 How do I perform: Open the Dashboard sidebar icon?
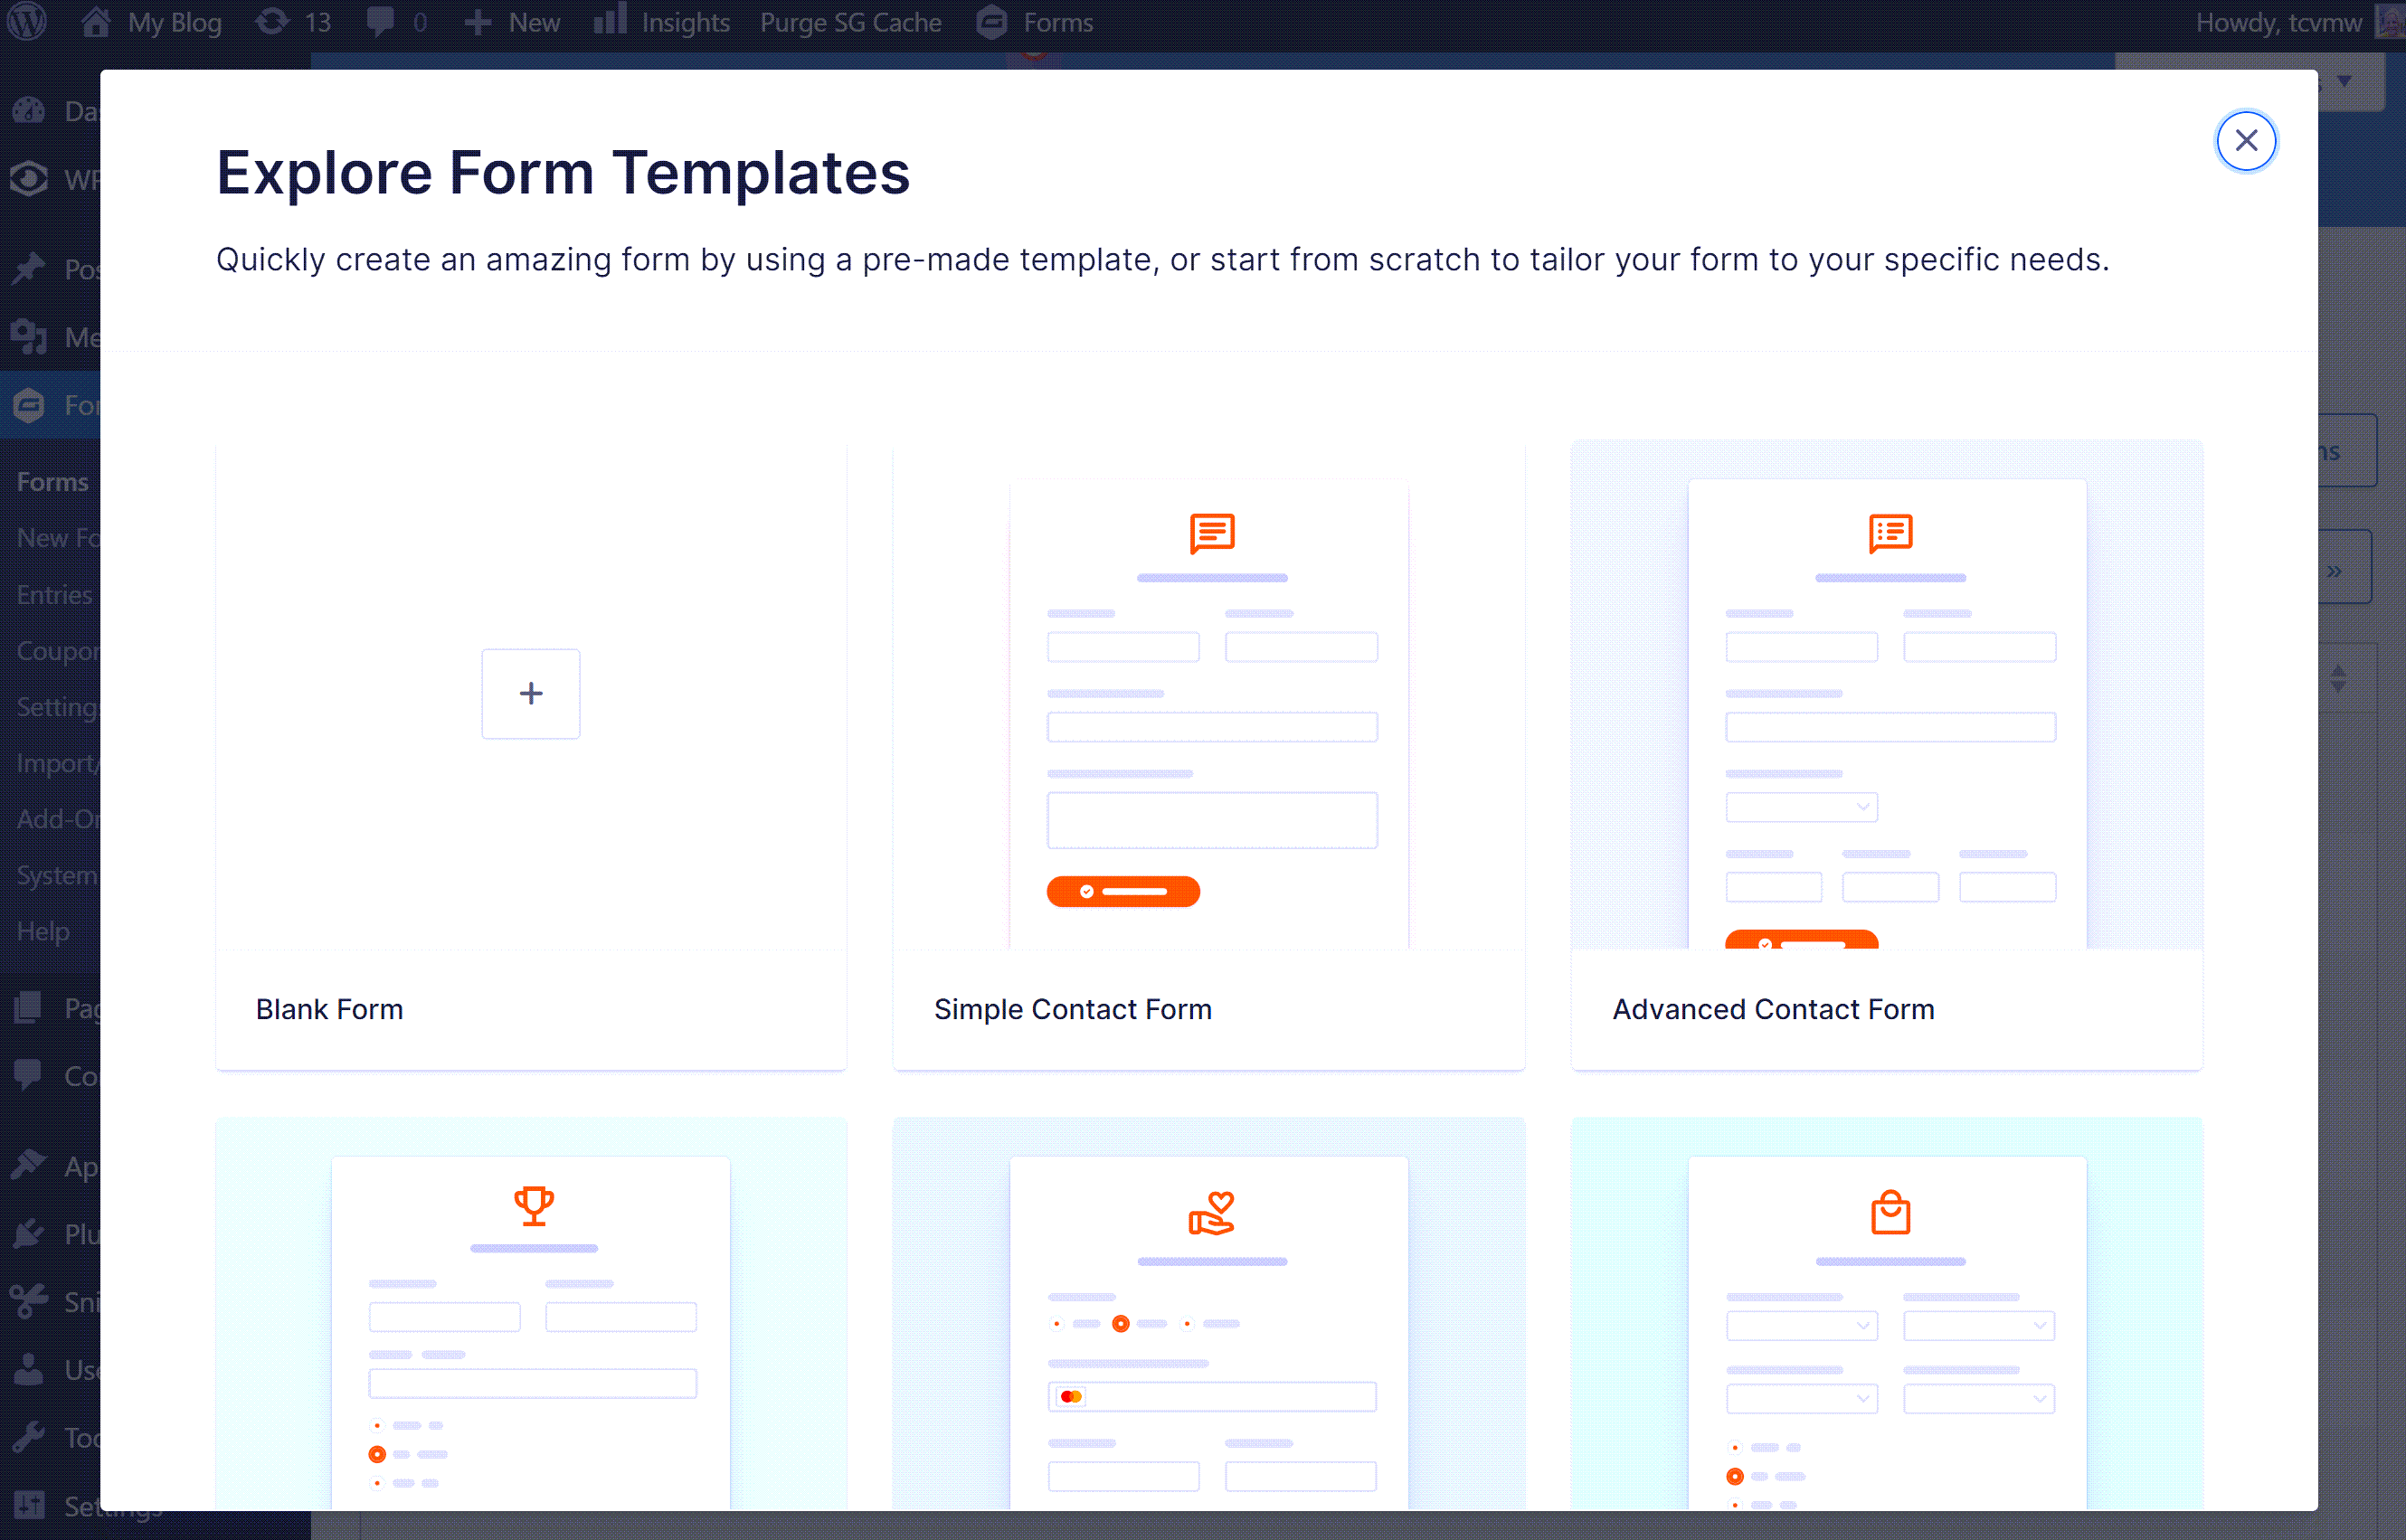pos(29,111)
